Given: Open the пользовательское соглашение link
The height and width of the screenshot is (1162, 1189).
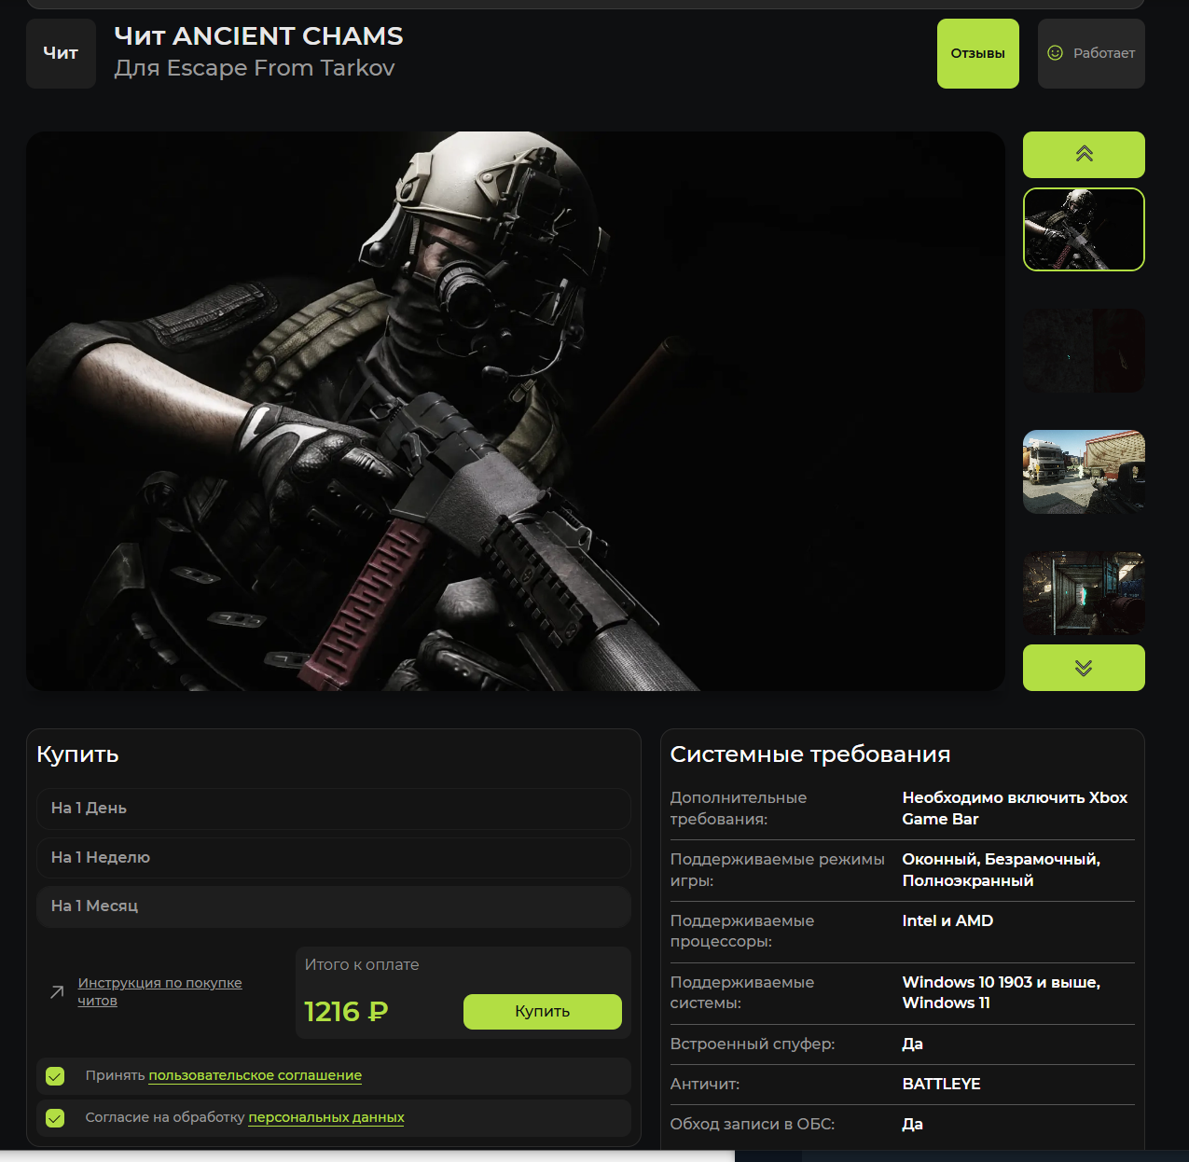Looking at the screenshot, I should coord(256,1075).
